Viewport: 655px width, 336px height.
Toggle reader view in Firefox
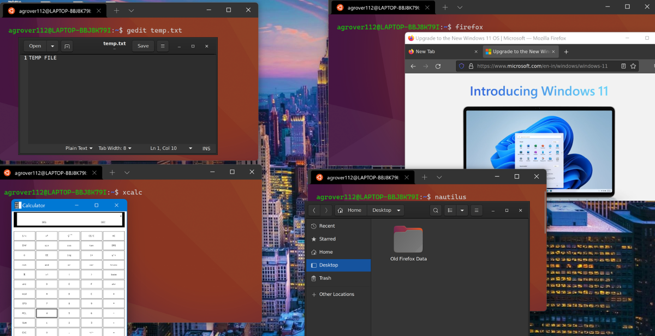coord(623,66)
